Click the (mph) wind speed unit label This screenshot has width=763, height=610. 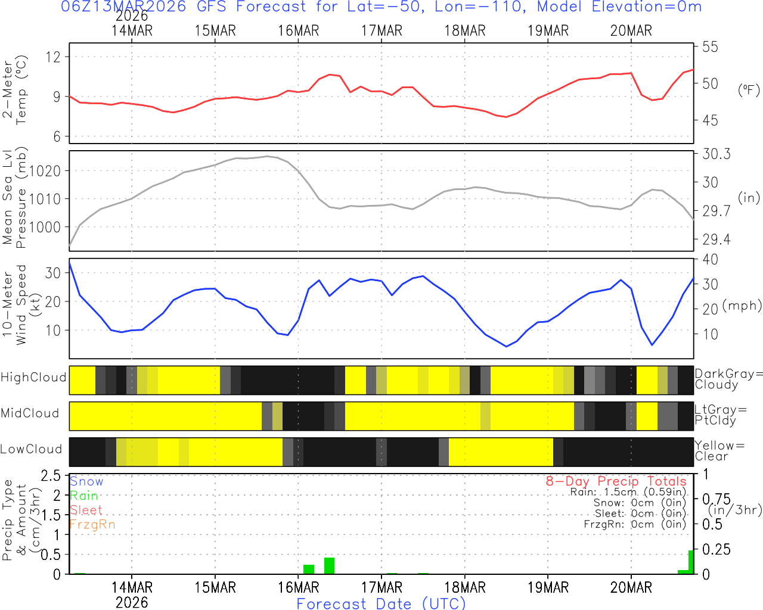click(742, 306)
